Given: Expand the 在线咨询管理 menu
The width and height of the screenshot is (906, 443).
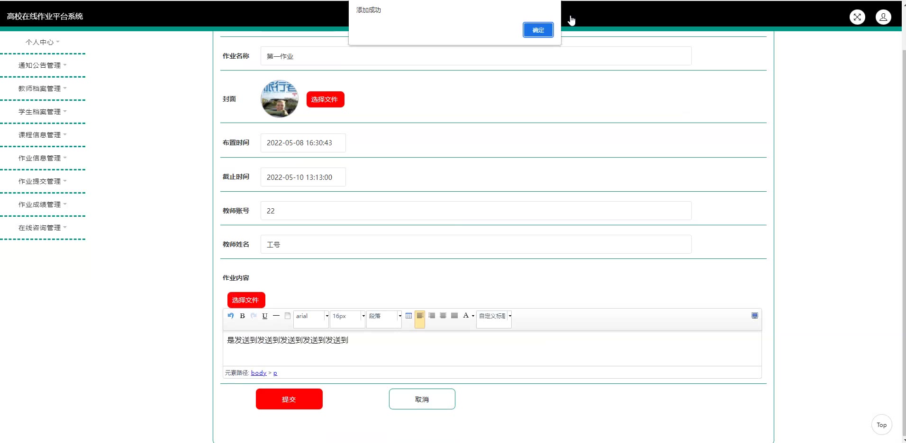Looking at the screenshot, I should click(x=43, y=228).
